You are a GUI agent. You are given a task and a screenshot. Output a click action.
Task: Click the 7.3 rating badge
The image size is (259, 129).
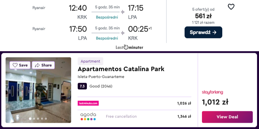point(82,86)
